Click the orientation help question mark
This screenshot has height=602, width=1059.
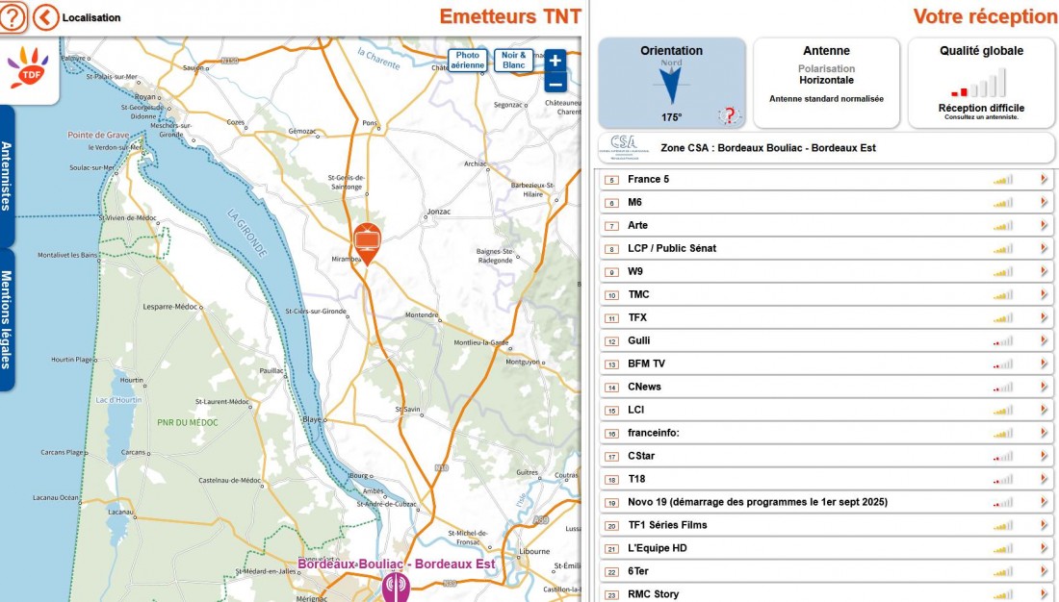tap(729, 115)
